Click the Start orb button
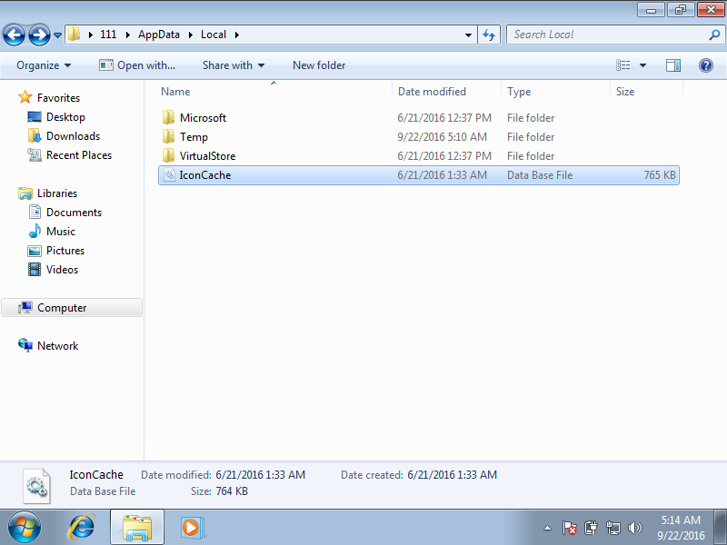The image size is (727, 545). pyautogui.click(x=23, y=527)
